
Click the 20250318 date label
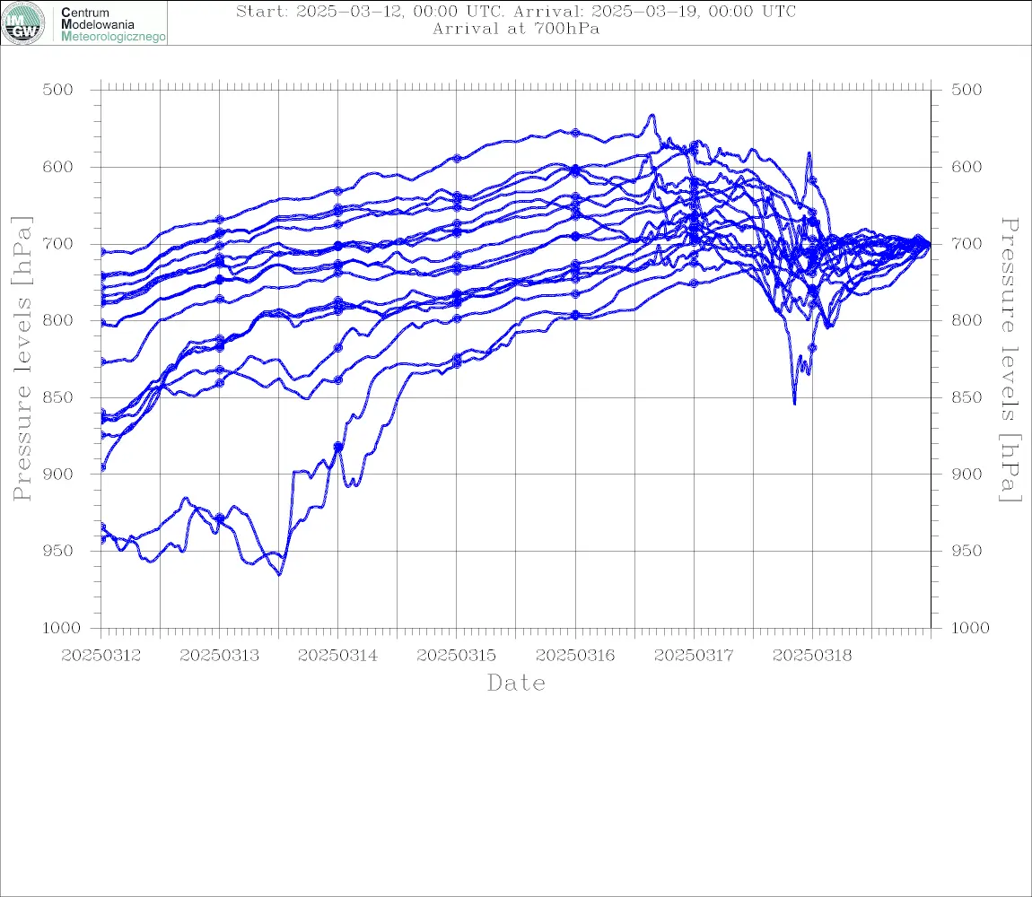812,656
